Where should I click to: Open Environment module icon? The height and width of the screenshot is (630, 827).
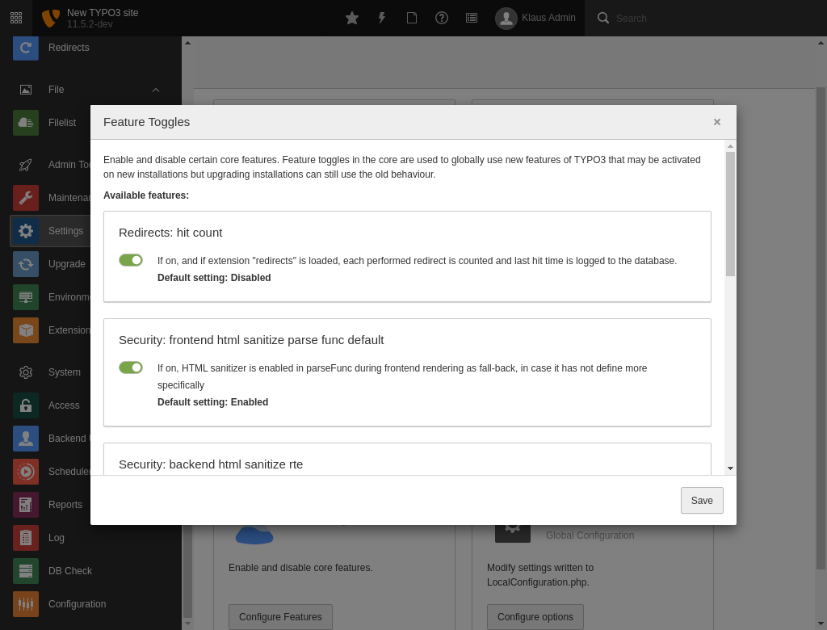click(x=26, y=297)
